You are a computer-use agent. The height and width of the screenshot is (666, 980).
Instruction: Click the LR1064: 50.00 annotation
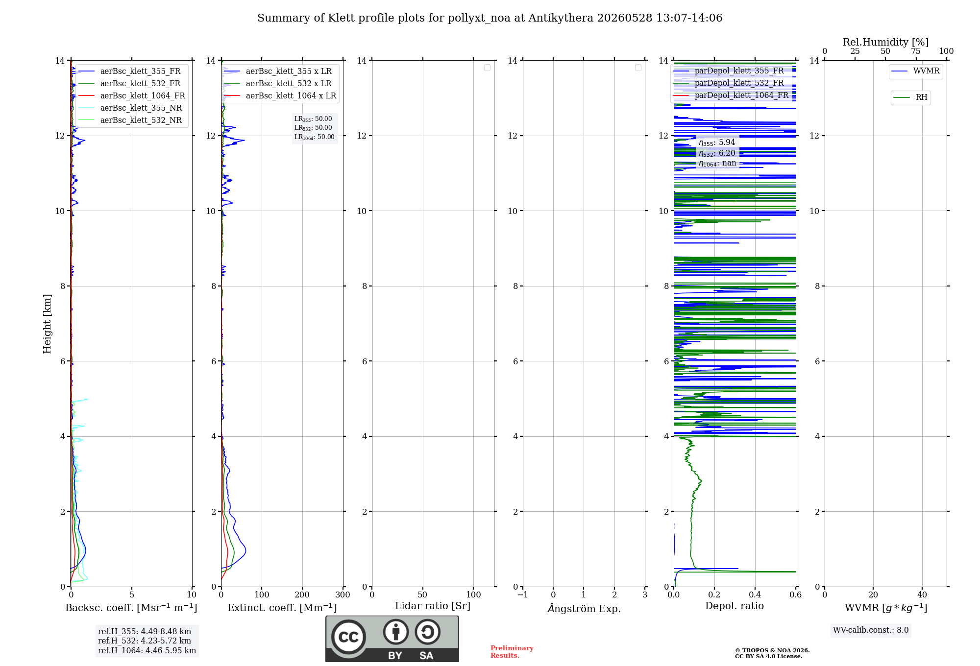tap(315, 137)
